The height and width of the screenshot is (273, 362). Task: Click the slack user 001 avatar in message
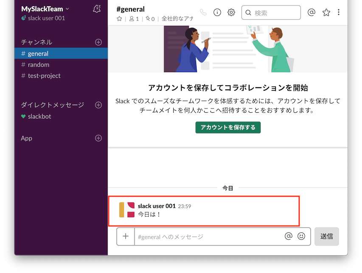click(127, 210)
